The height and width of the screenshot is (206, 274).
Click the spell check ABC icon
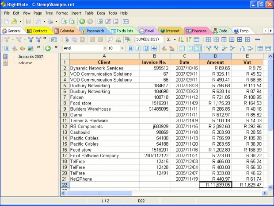[x=172, y=48]
